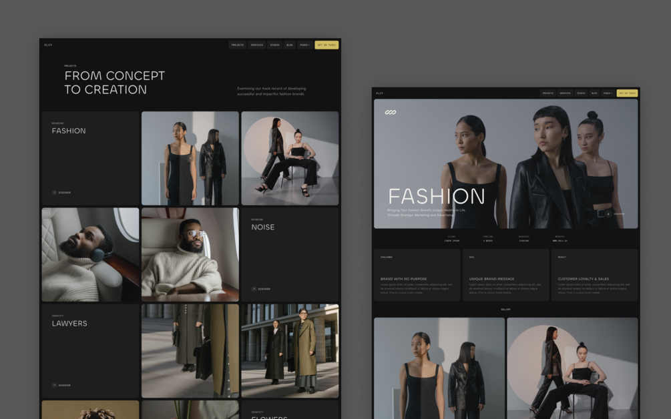The width and height of the screenshot is (671, 419).
Task: Click Get In Touch on the right page
Action: (627, 93)
